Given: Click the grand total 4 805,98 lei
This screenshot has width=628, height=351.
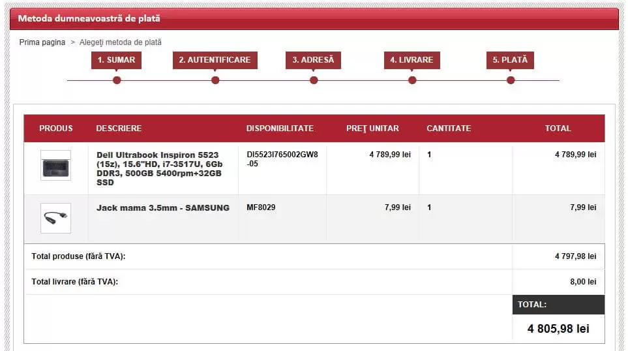Looking at the screenshot, I should [558, 329].
